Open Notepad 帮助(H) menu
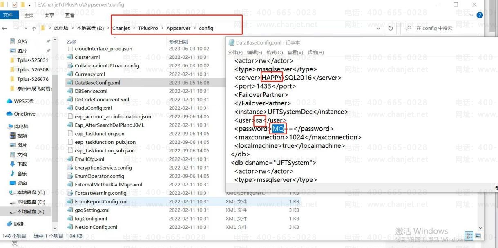Viewport: 498px width, 248px height. pyautogui.click(x=315, y=53)
